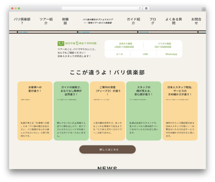Open the よくある質問 menu item
Image resolution: width=215 pixels, height=182 pixels.
(174, 21)
